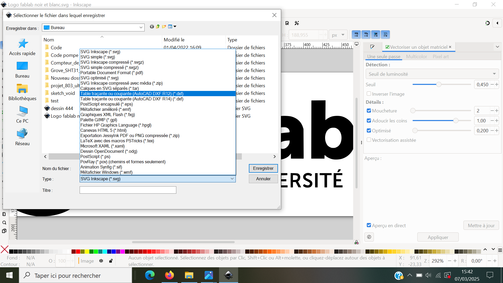Viewport: 503px width, 283px height.
Task: Click the Enregistrer button
Action: click(x=263, y=168)
